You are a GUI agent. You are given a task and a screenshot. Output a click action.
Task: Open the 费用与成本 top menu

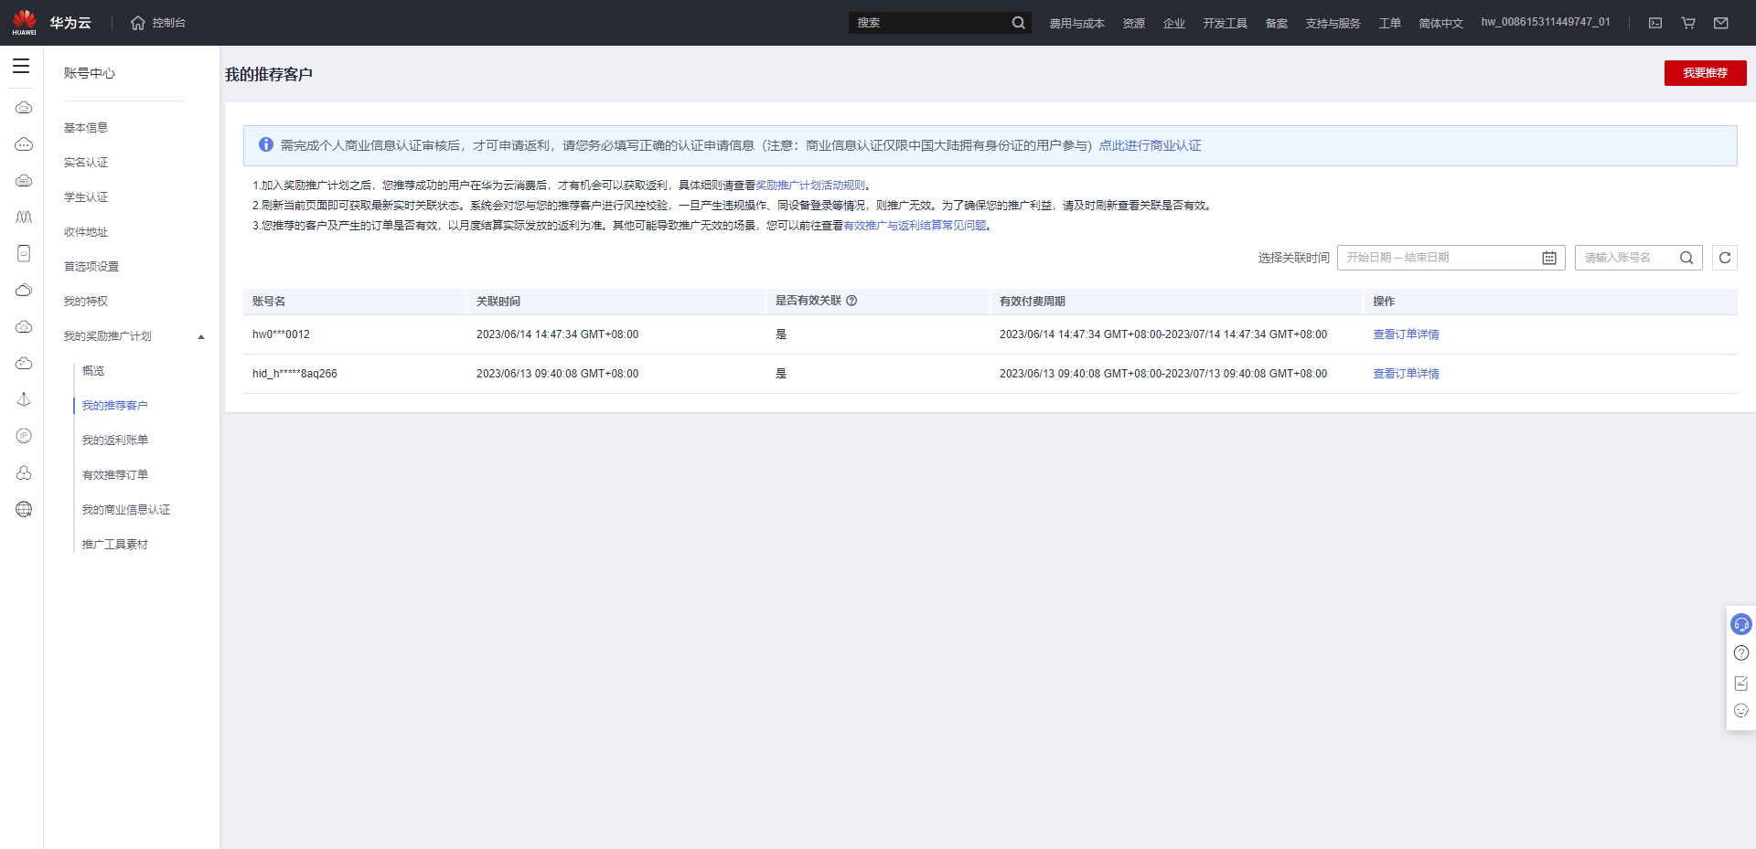[1076, 23]
